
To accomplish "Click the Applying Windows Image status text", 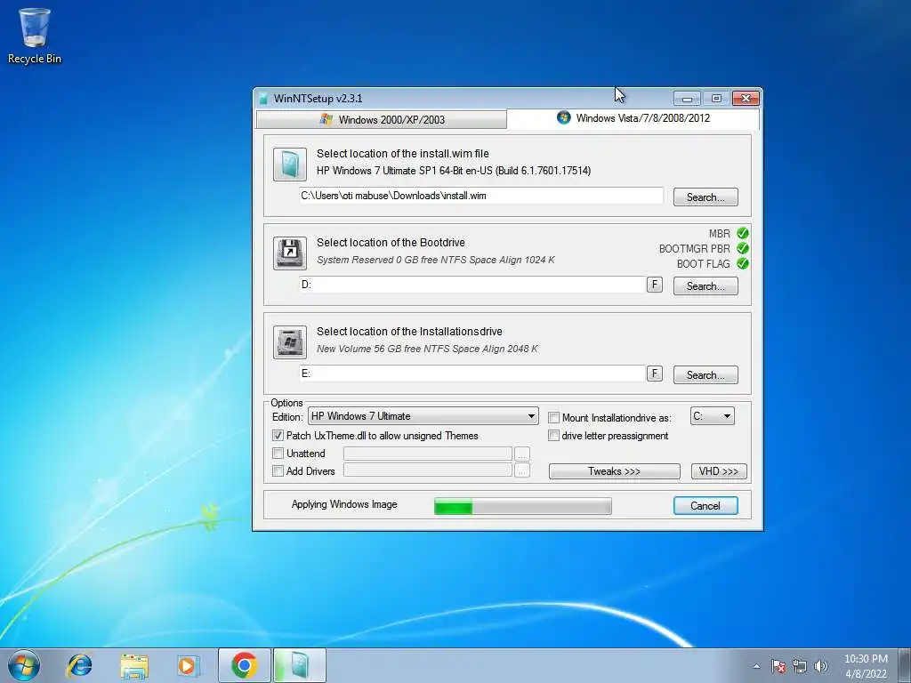I will click(x=344, y=504).
